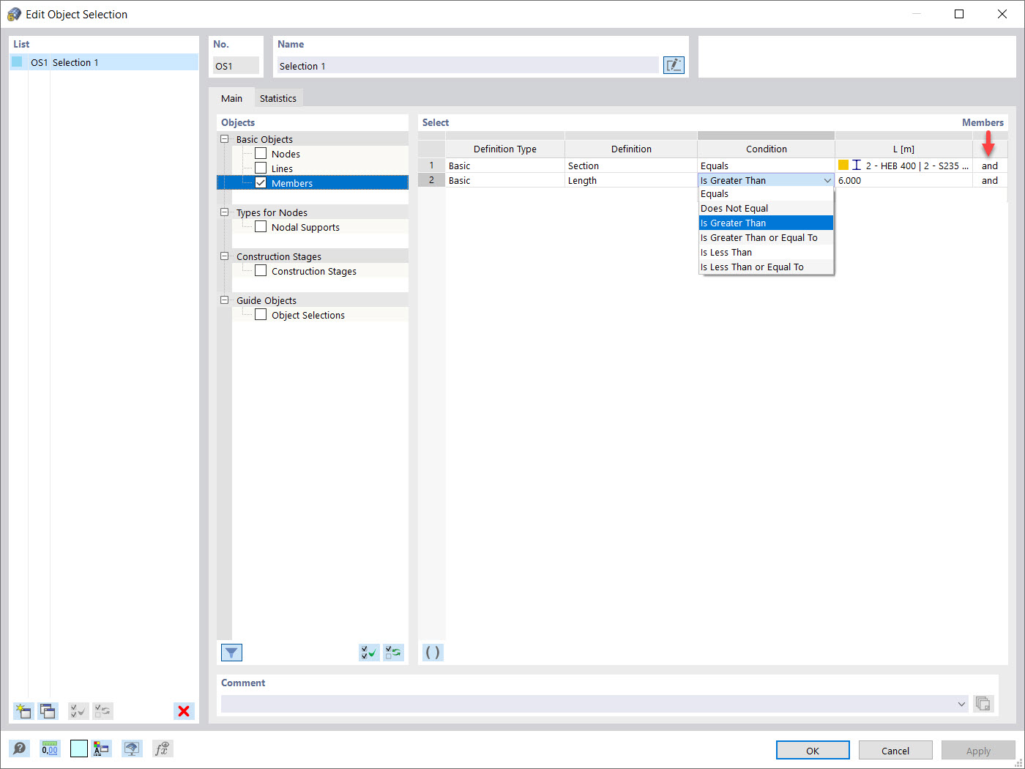
Task: Copy the selection using the duplicate icon
Action: [48, 711]
